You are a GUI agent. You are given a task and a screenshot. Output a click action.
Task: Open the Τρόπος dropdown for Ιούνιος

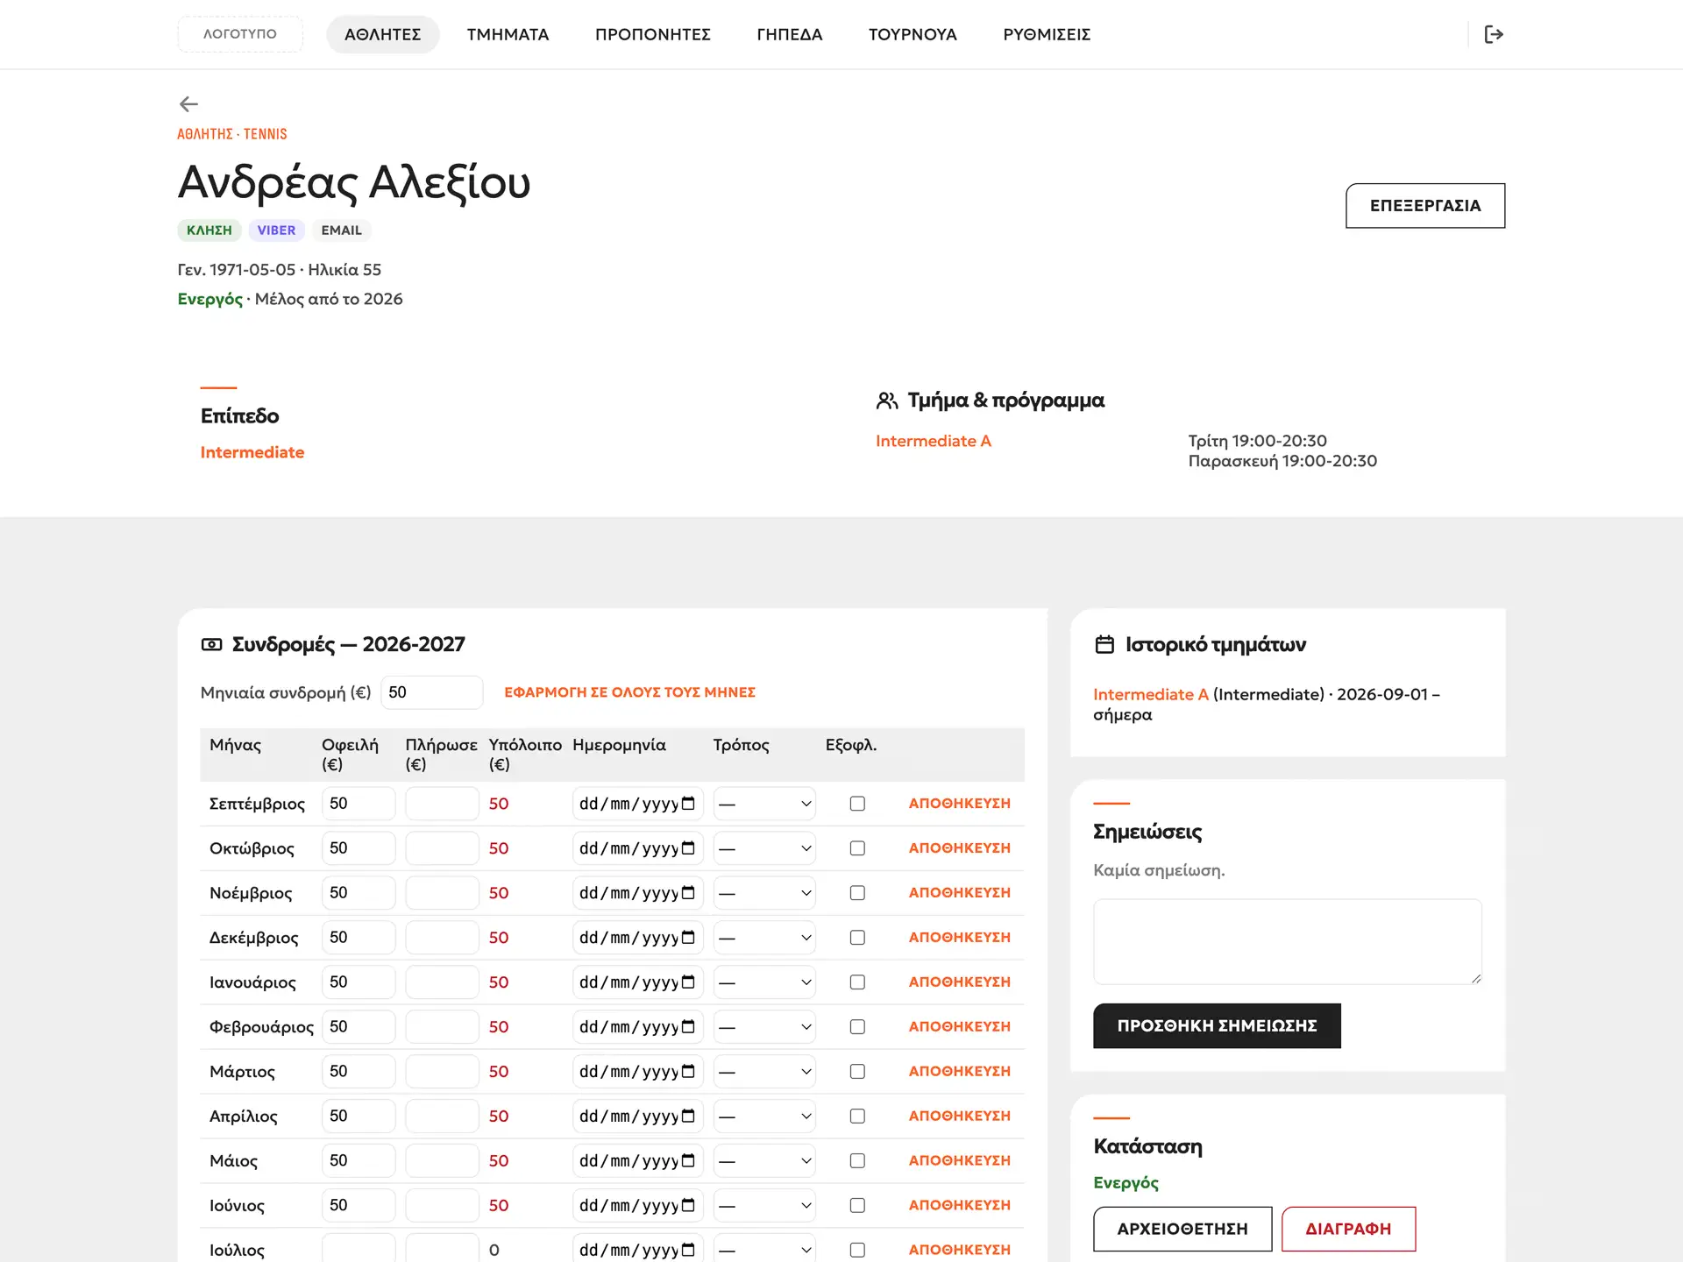pyautogui.click(x=764, y=1206)
